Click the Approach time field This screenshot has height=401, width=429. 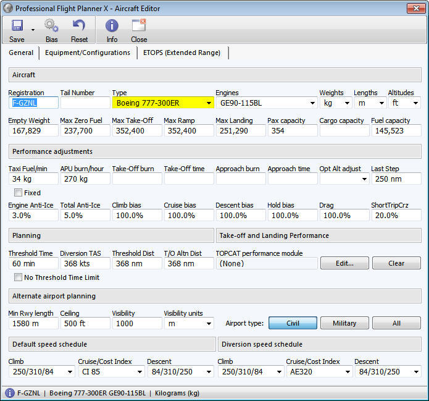pyautogui.click(x=293, y=179)
